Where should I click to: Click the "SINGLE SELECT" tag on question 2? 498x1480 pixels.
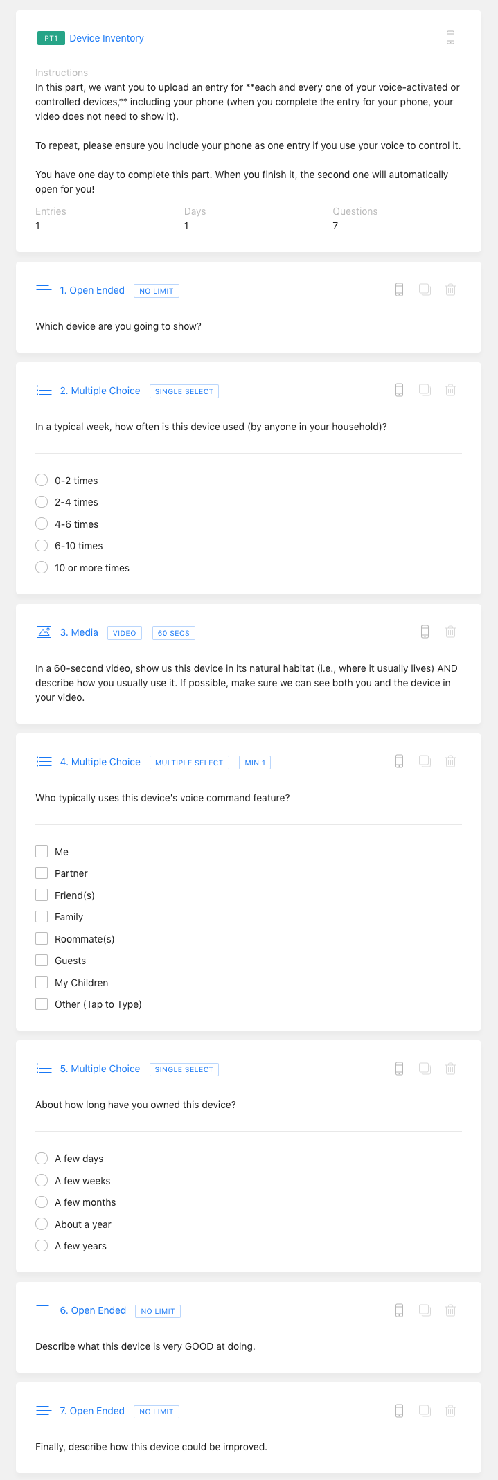coord(184,391)
